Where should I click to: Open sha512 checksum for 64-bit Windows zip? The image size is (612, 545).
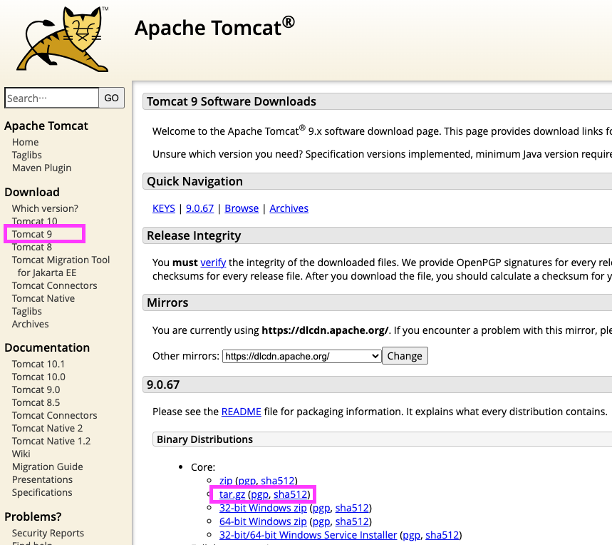(352, 521)
